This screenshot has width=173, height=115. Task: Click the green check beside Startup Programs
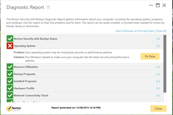[10, 74]
